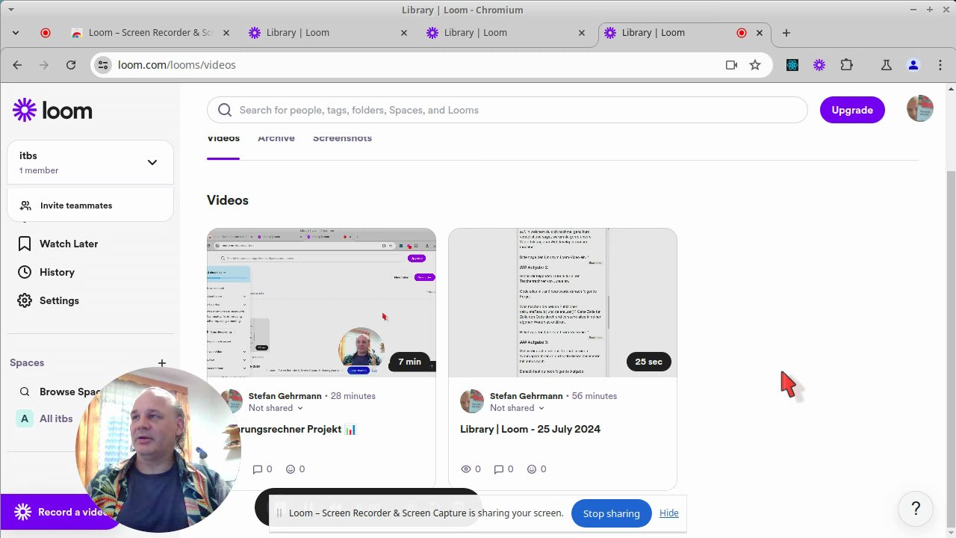Open the Chromium three-dot menu
The width and height of the screenshot is (956, 538).
(x=939, y=65)
